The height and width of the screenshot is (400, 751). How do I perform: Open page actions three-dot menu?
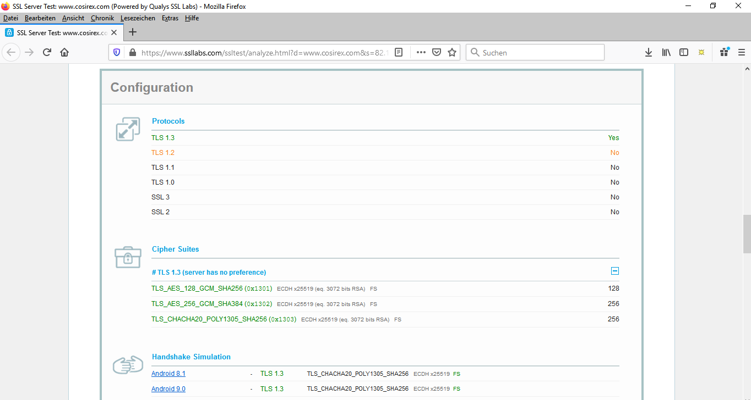pos(421,52)
